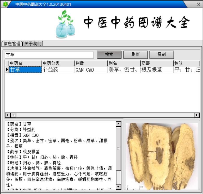203x194 pixels.
Task: Click the 性味 column header
Action: coord(187,63)
